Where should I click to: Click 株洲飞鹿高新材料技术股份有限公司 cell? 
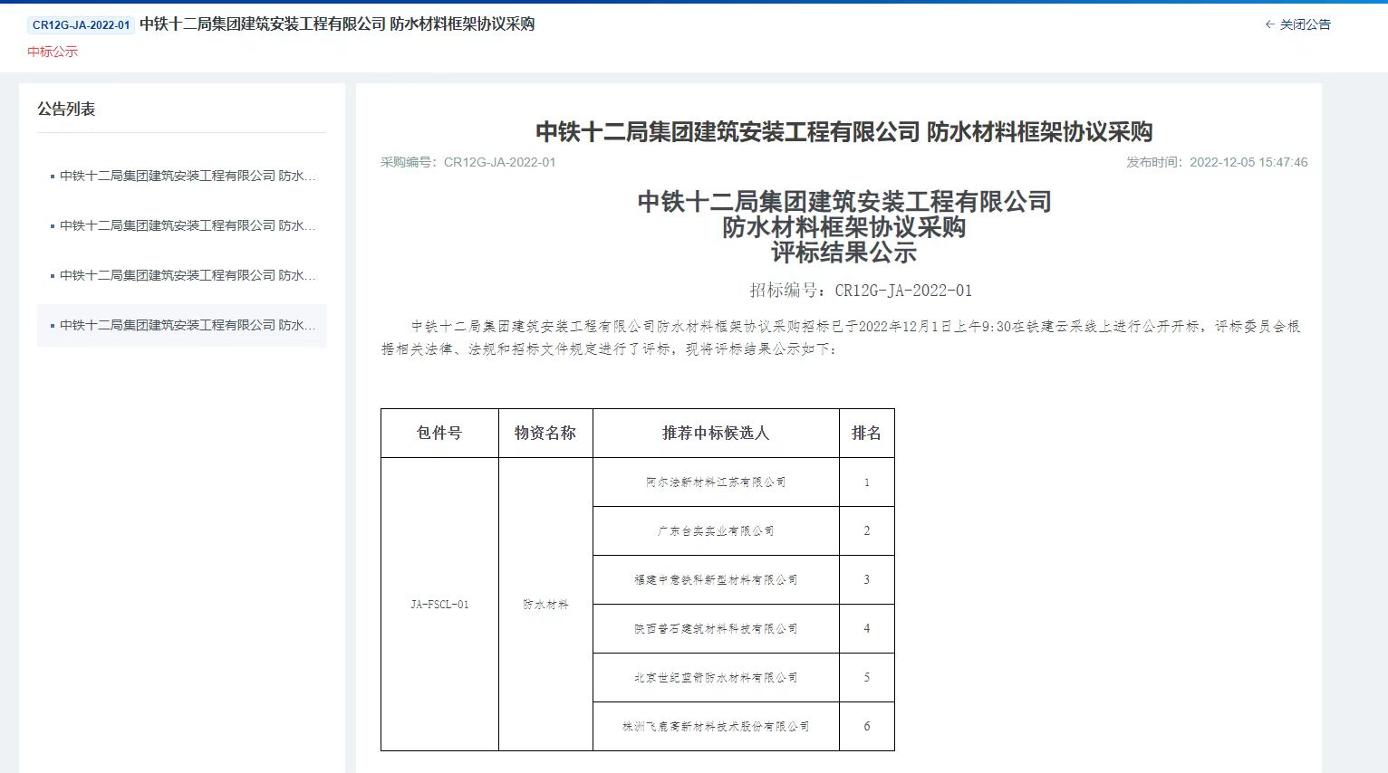coord(716,727)
